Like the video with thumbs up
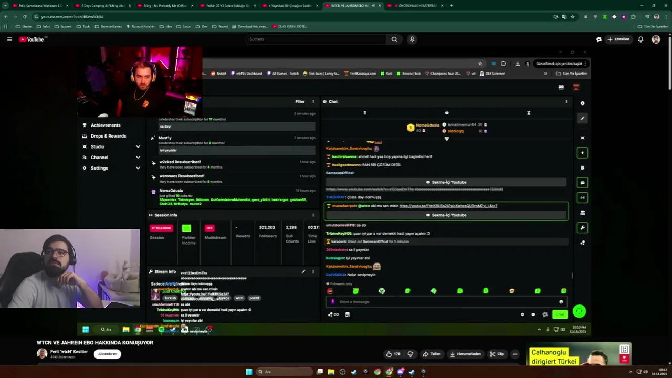Viewport: 672px width, 378px height. (x=393, y=354)
